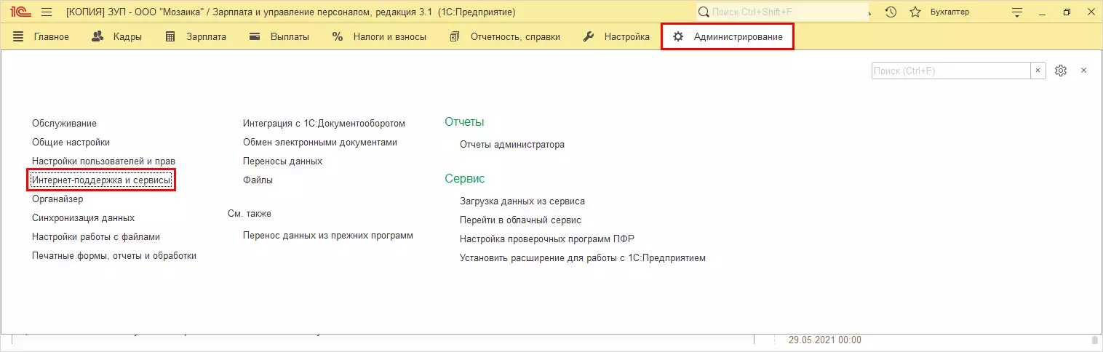This screenshot has height=352, width=1103.
Task: Open the service menu dropdown icon
Action: tap(1016, 12)
